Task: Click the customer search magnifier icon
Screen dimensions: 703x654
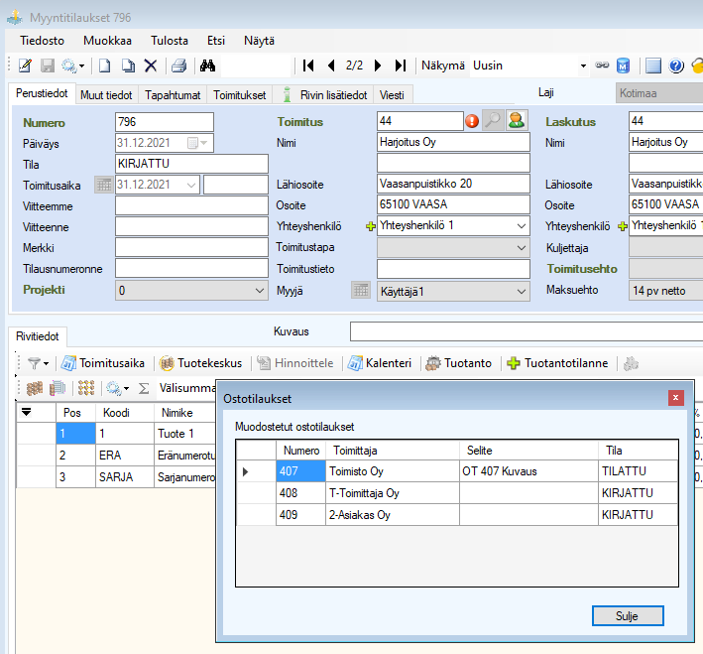Action: pyautogui.click(x=493, y=121)
